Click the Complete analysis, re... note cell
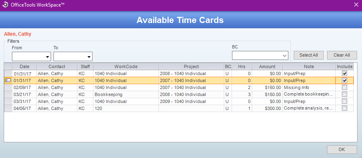This screenshot has width=362, height=158. (309, 108)
